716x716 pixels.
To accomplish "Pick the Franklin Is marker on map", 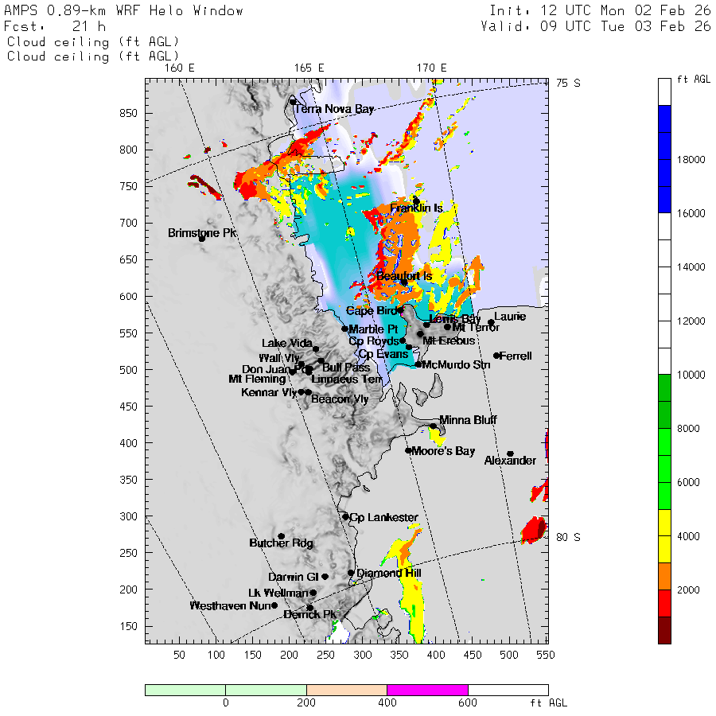I will click(x=416, y=200).
